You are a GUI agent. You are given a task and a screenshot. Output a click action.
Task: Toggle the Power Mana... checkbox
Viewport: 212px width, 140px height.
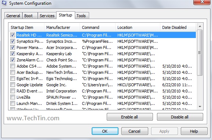coord(12,48)
